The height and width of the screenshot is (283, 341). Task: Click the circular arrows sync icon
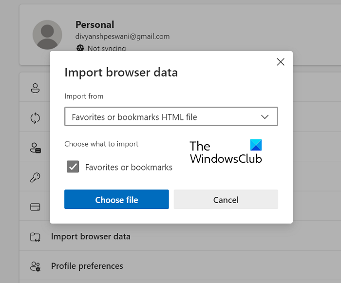point(35,118)
